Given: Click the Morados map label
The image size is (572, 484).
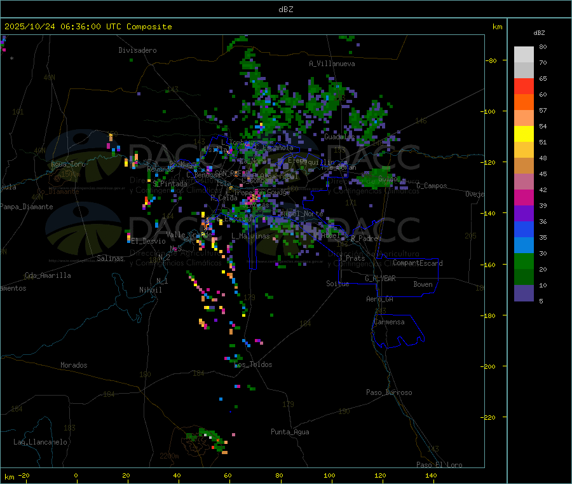Looking at the screenshot, I should [74, 365].
